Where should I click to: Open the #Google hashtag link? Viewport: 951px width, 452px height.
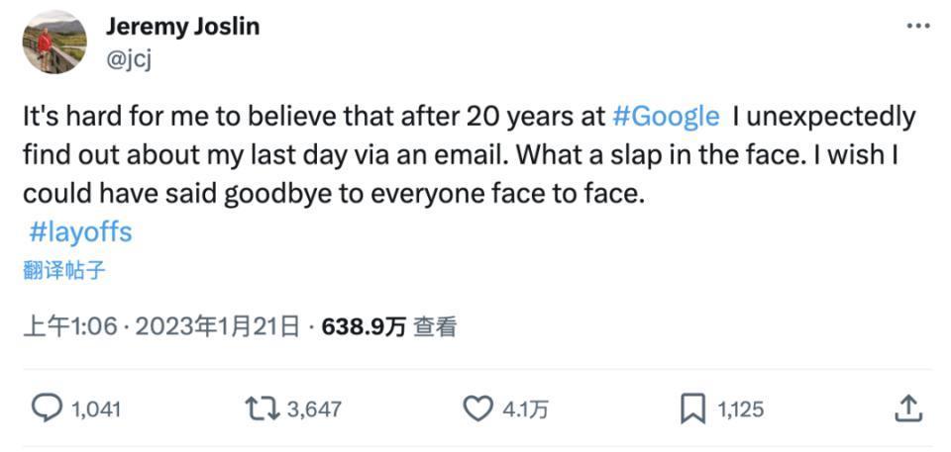point(666,117)
